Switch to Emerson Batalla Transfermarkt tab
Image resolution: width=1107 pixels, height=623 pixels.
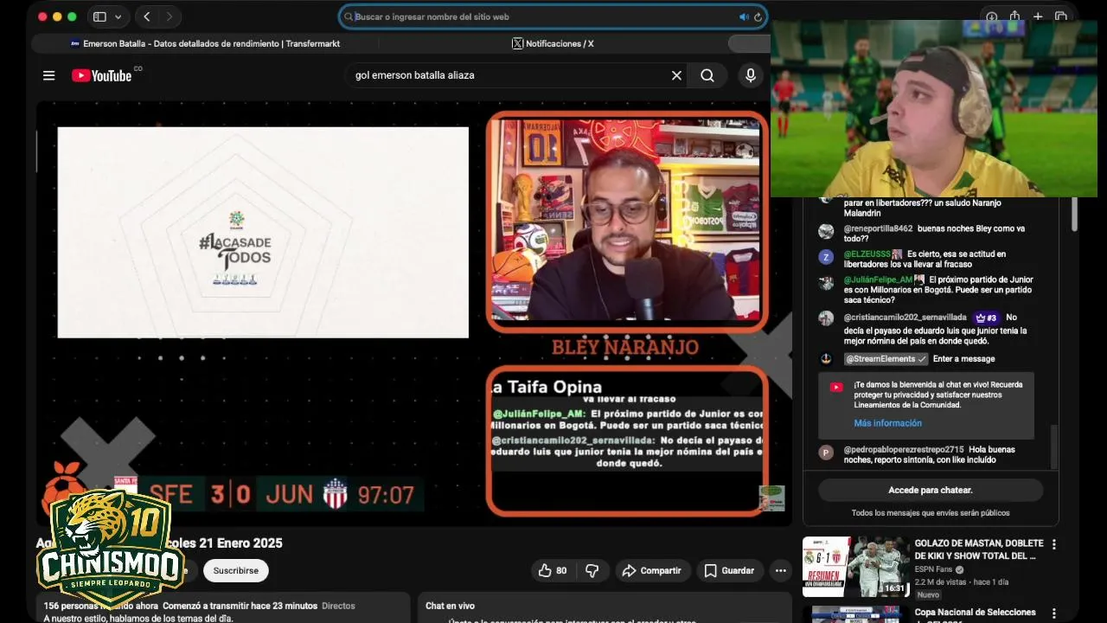pyautogui.click(x=205, y=43)
